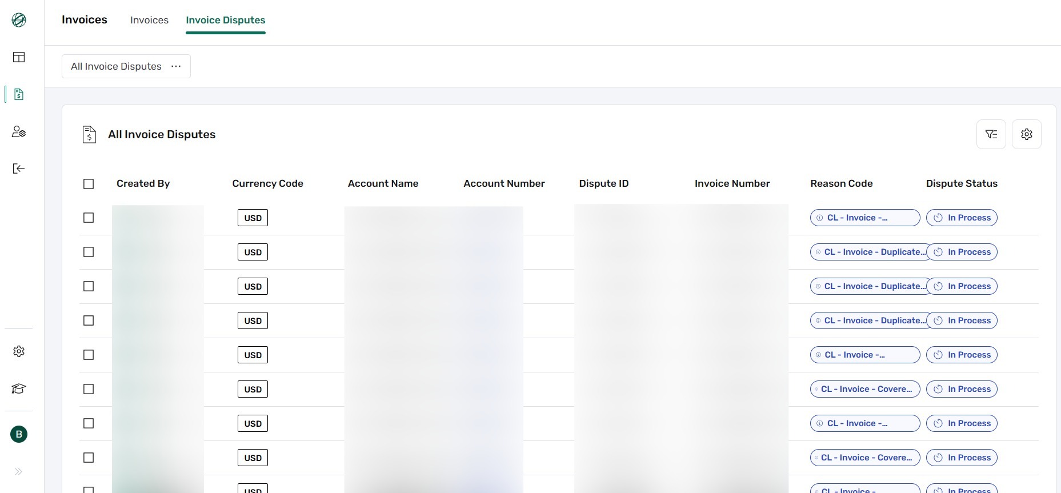Screen dimensions: 1061x493
Task: Check the fourth row's checkbox
Action: coord(89,320)
